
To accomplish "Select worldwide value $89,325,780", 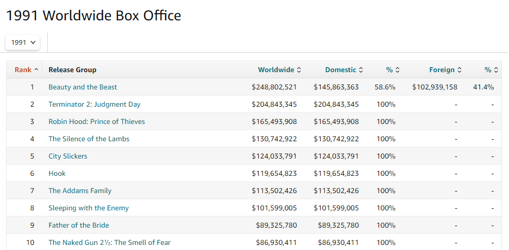I will 276,225.
